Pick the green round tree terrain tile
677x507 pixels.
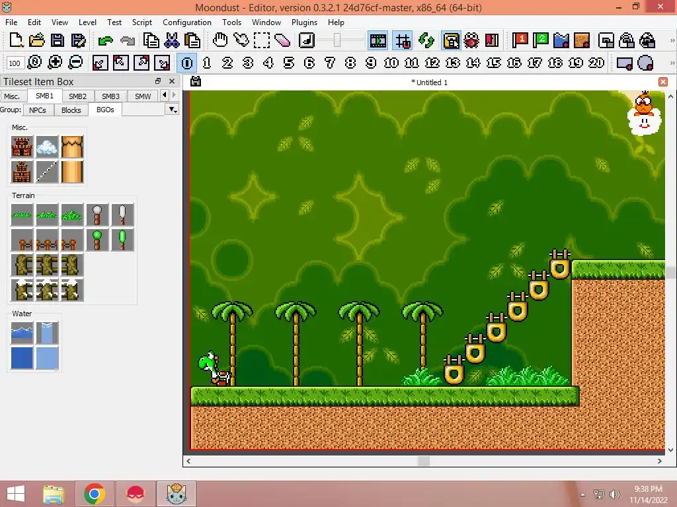(x=97, y=240)
